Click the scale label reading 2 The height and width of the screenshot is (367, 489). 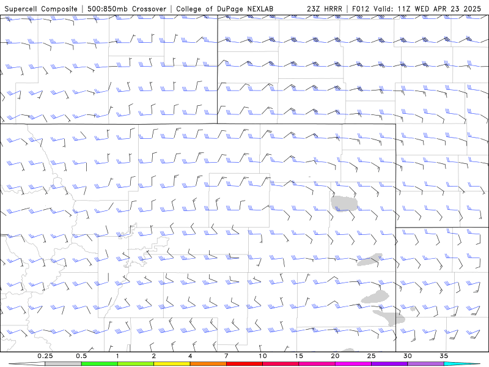[154, 356]
